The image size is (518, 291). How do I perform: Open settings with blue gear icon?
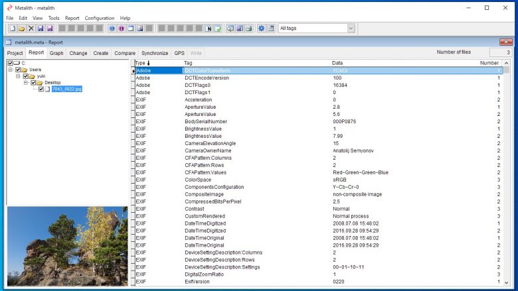(261, 29)
